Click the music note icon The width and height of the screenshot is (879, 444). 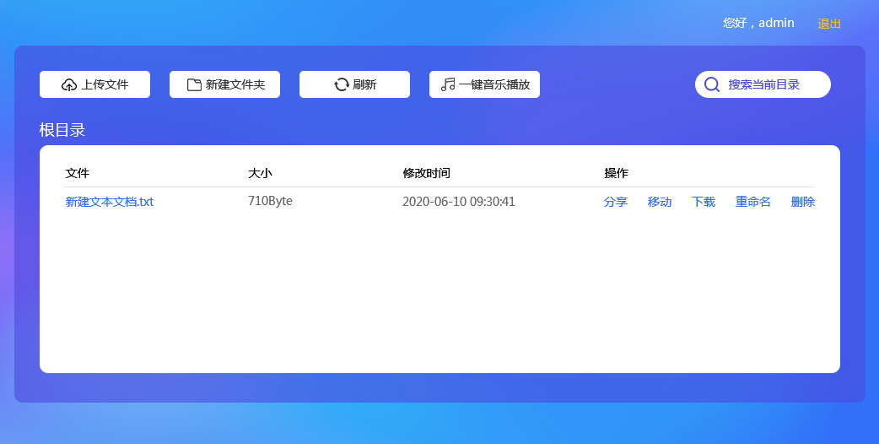(448, 84)
